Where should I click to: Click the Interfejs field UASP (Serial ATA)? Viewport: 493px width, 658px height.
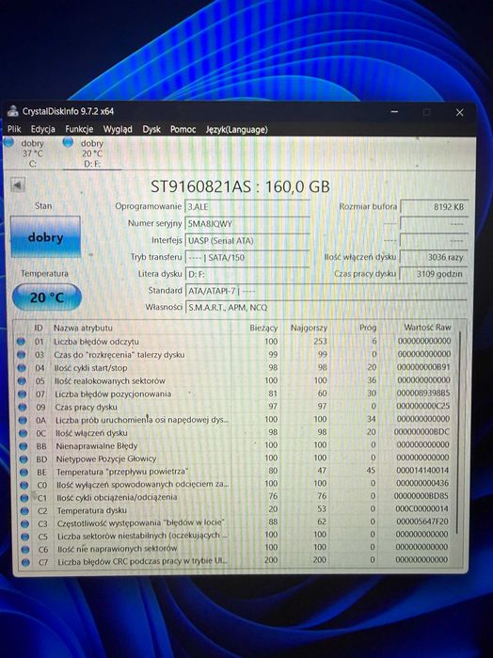247,240
